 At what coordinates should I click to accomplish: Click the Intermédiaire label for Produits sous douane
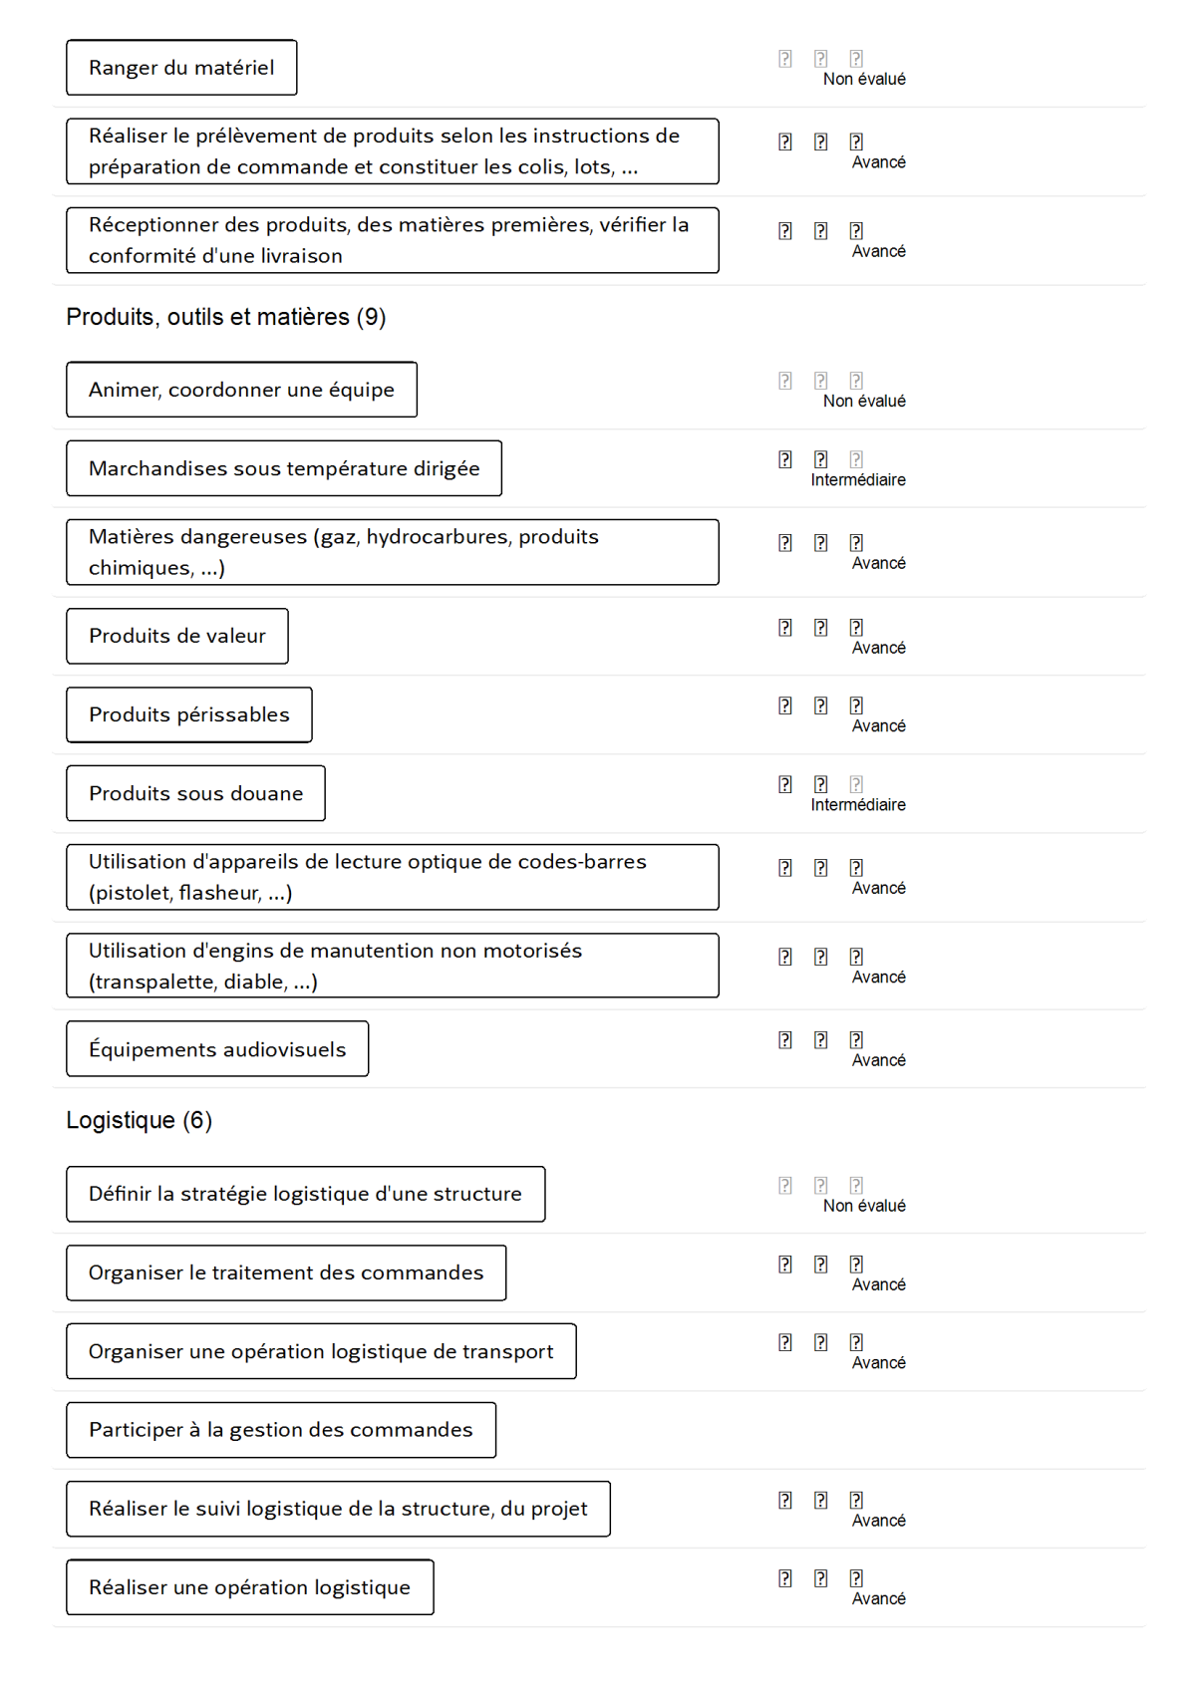858,805
